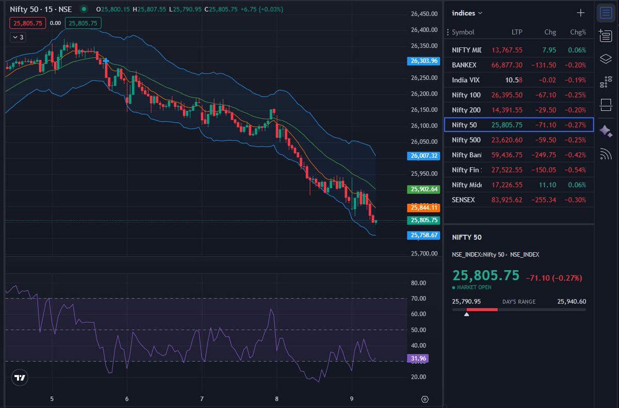Expand the indices watchlist dropdown
This screenshot has width=619, height=408.
click(467, 13)
